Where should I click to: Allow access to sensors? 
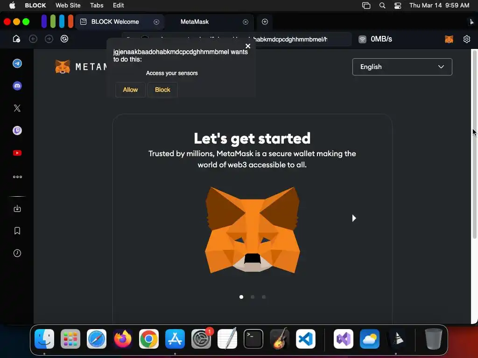pyautogui.click(x=130, y=90)
